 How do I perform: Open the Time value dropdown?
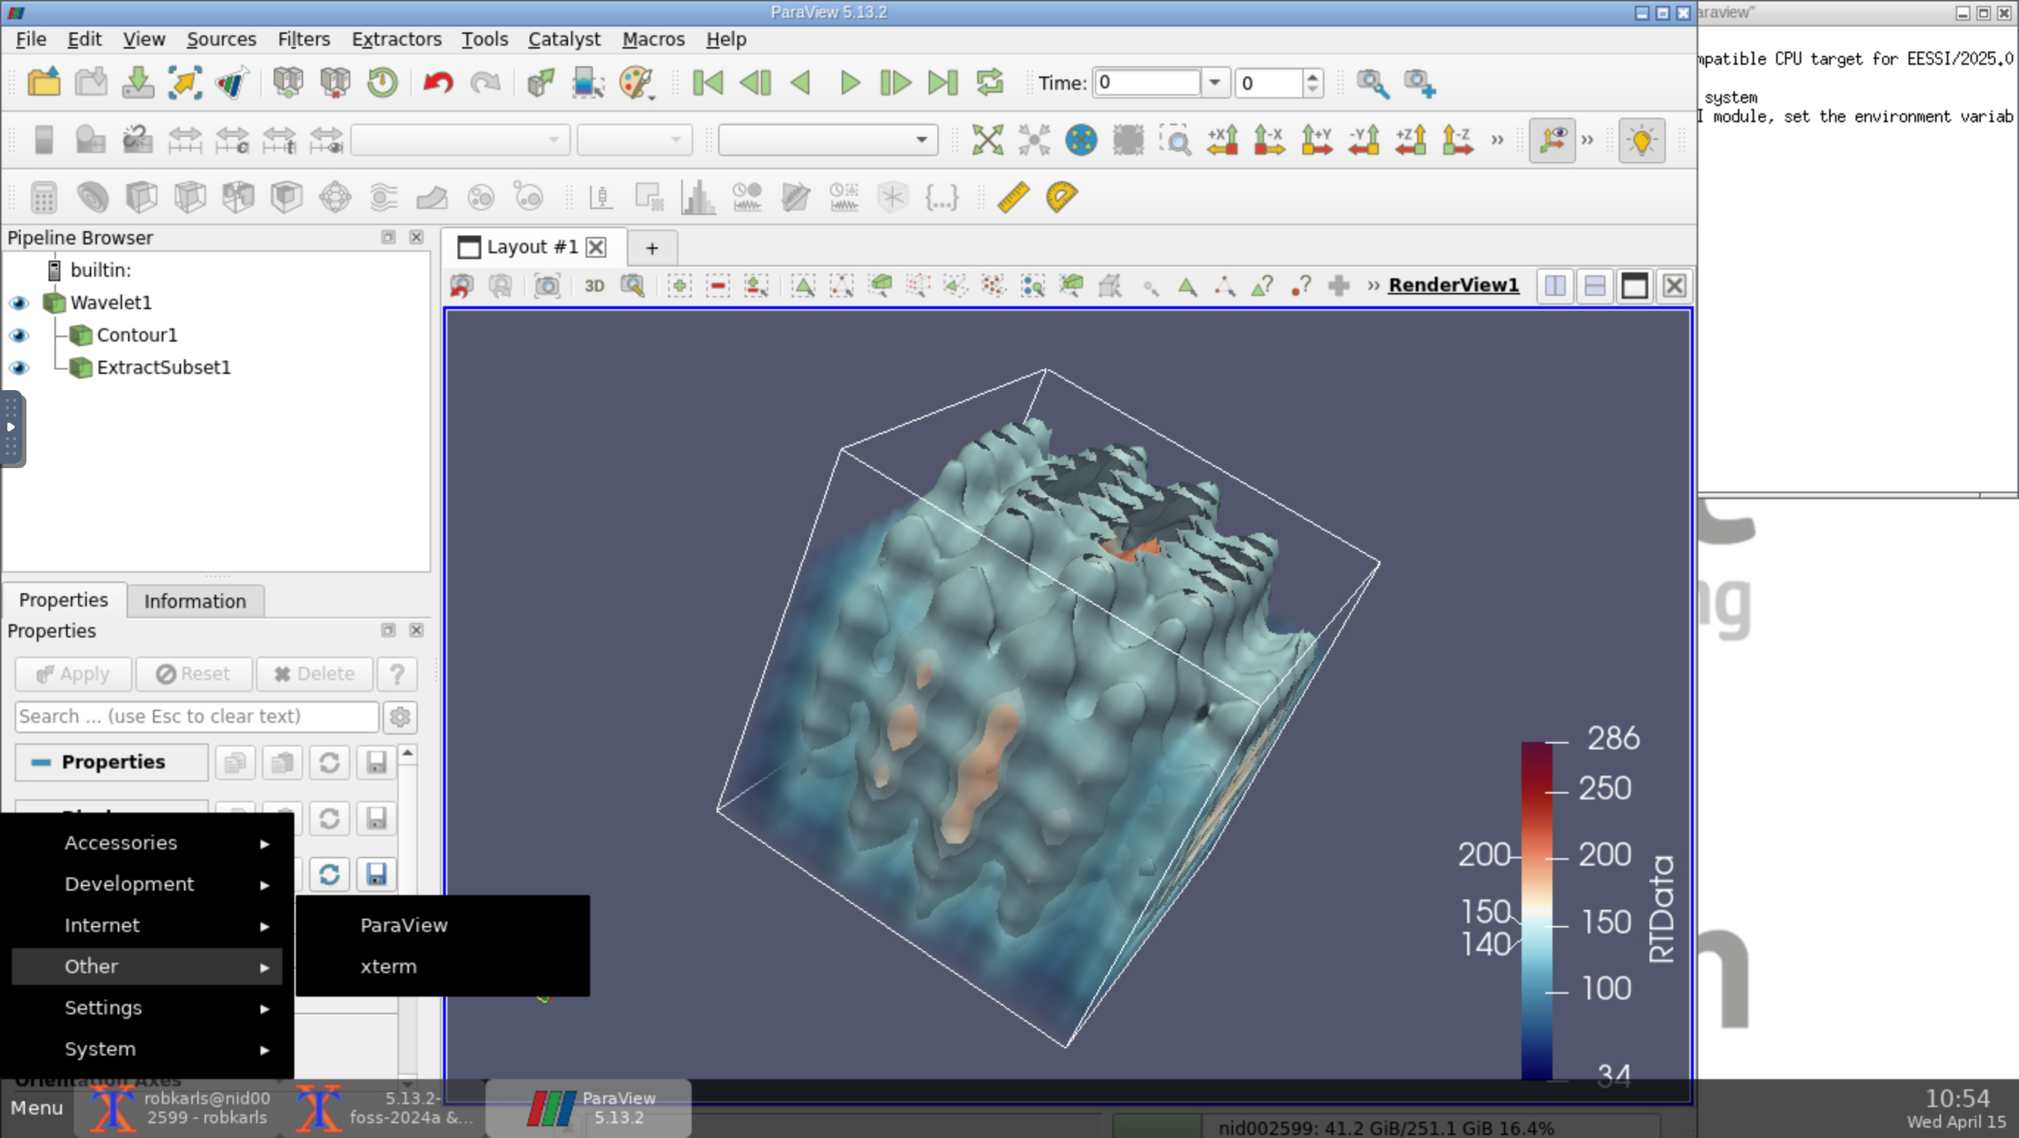(x=1214, y=82)
